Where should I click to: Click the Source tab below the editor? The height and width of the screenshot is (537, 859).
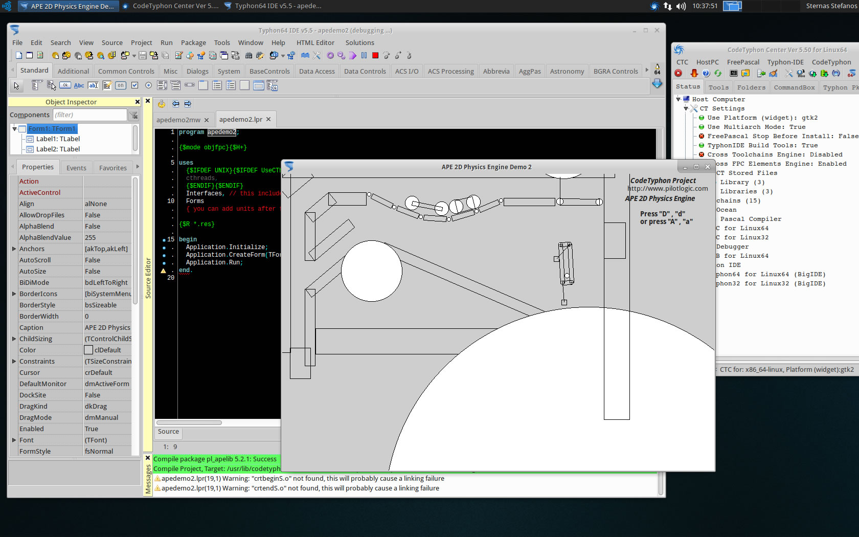168,432
